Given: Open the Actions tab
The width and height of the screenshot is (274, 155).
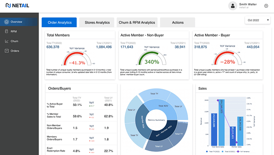Looking at the screenshot, I should pos(178,22).
